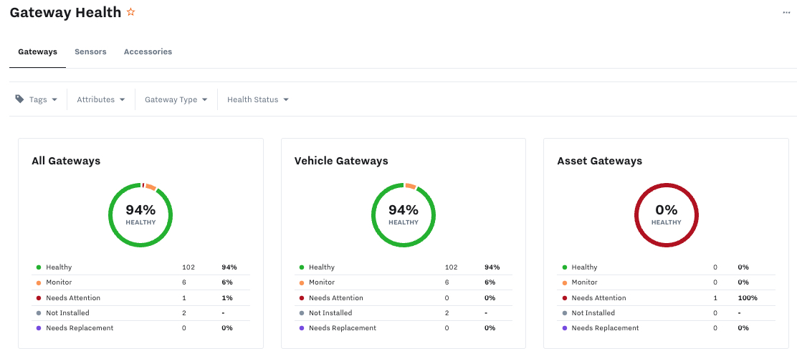The height and width of the screenshot is (356, 797).
Task: Select Healthy row in All Gateways card
Action: [x=140, y=267]
